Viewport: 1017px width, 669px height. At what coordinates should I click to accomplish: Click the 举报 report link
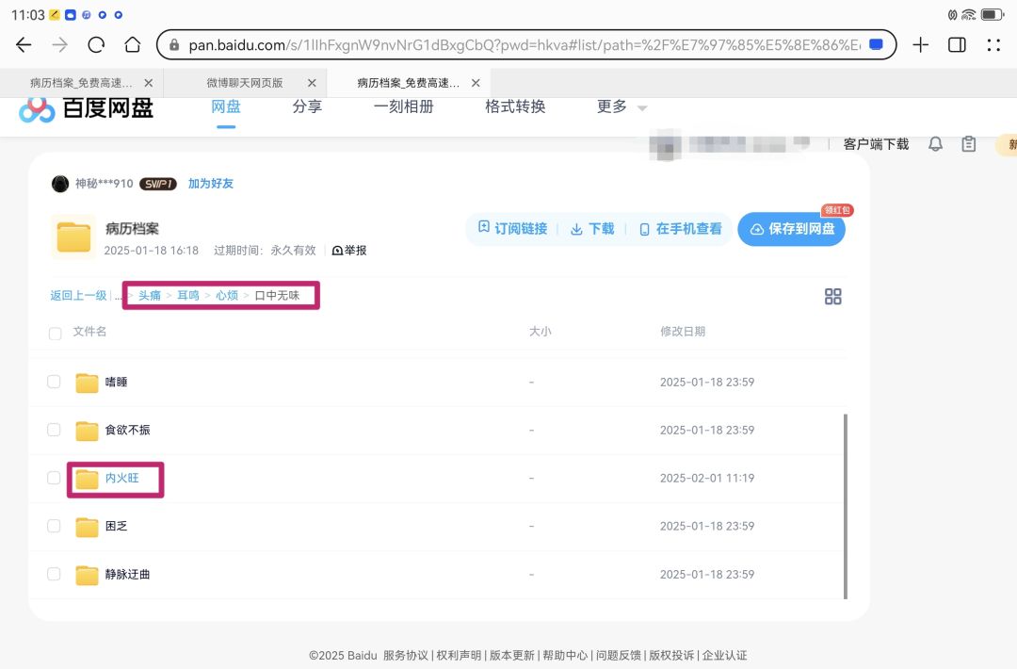coord(349,251)
